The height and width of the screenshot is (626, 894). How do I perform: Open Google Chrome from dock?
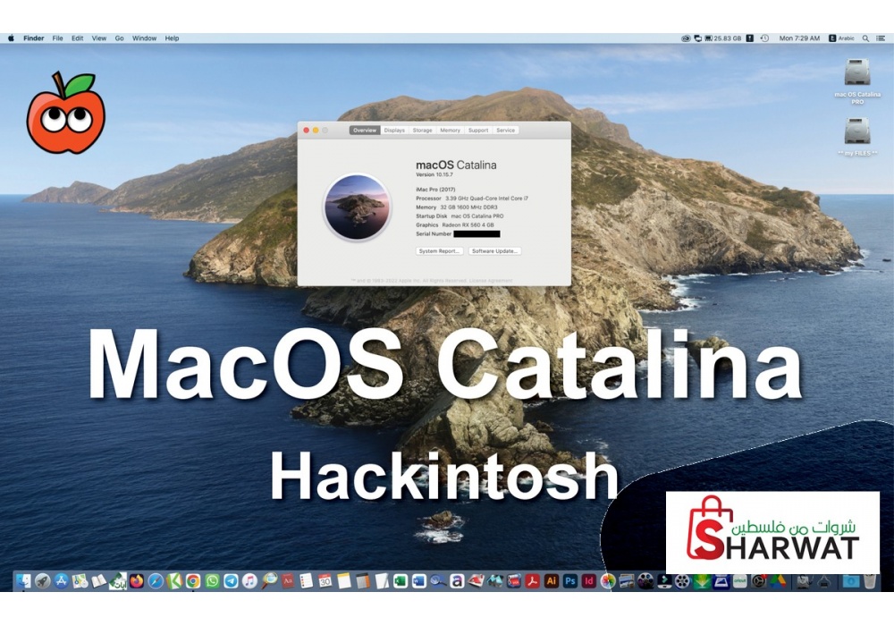pos(193,581)
